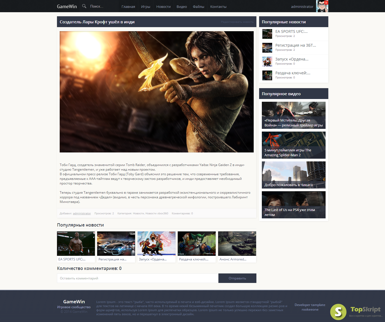385x322 pixels.
Task: Open Запуск «Ордена... card below article
Action: (157, 247)
